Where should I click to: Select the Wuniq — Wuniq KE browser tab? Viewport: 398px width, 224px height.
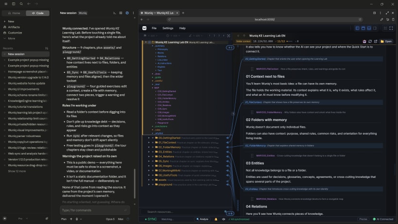point(159,13)
